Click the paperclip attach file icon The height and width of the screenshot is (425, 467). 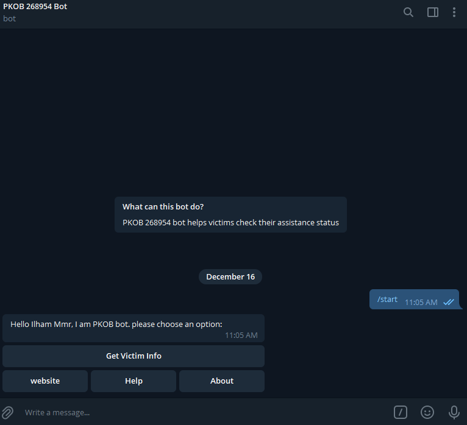point(8,412)
